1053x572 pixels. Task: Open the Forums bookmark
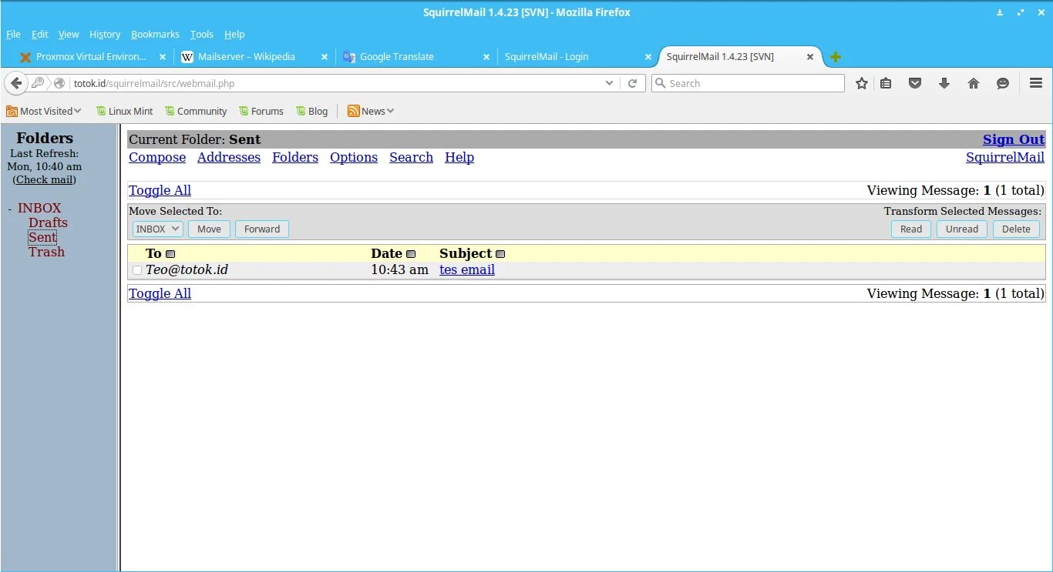pyautogui.click(x=261, y=112)
